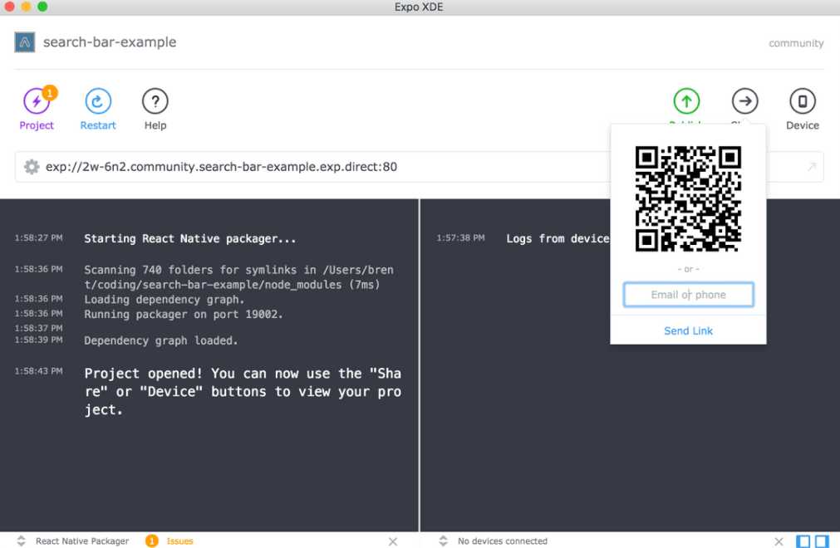Viewport: 840px width, 548px height.
Task: Click the Device label text
Action: [803, 125]
